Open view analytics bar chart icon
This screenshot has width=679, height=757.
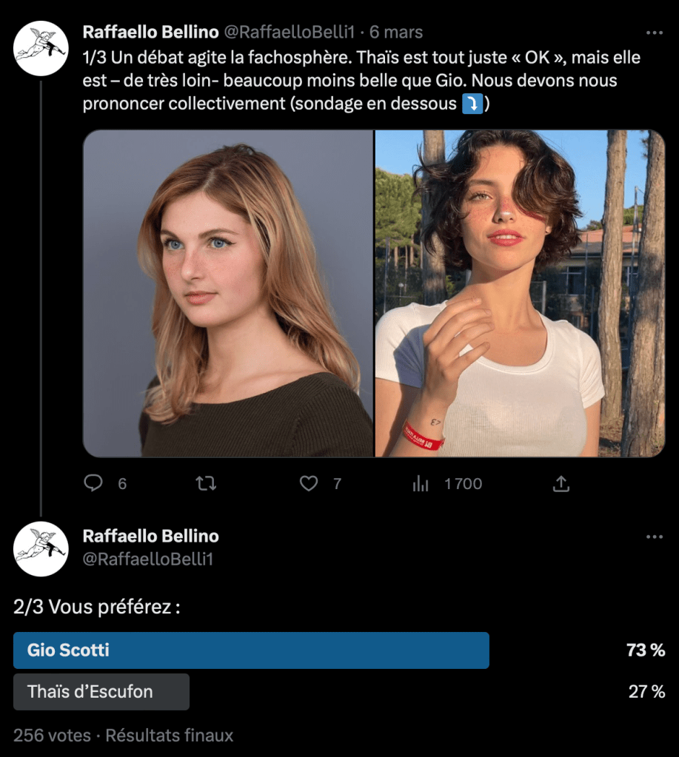[420, 483]
